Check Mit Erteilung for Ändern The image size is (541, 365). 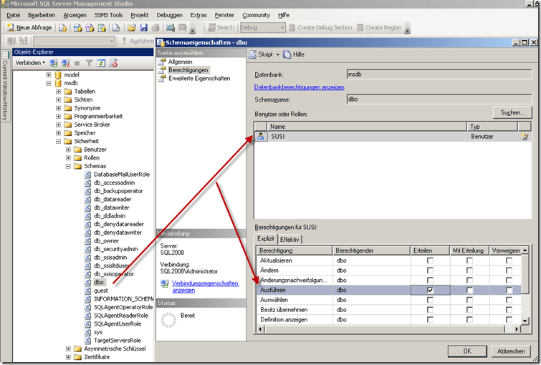pos(469,271)
